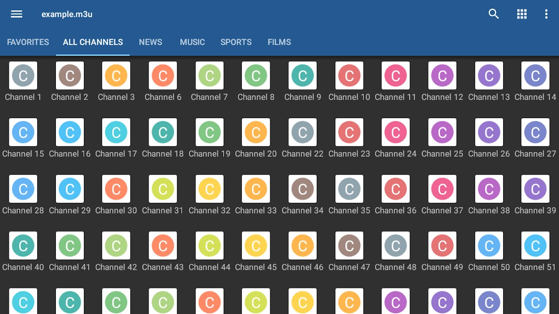Image resolution: width=559 pixels, height=314 pixels.
Task: Click the Channel 47 label
Action: (x=349, y=267)
